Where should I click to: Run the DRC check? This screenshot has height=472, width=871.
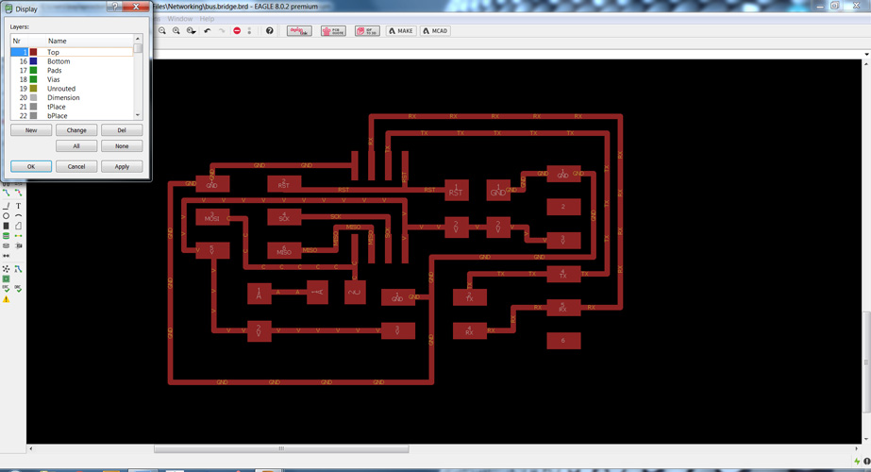tap(18, 289)
